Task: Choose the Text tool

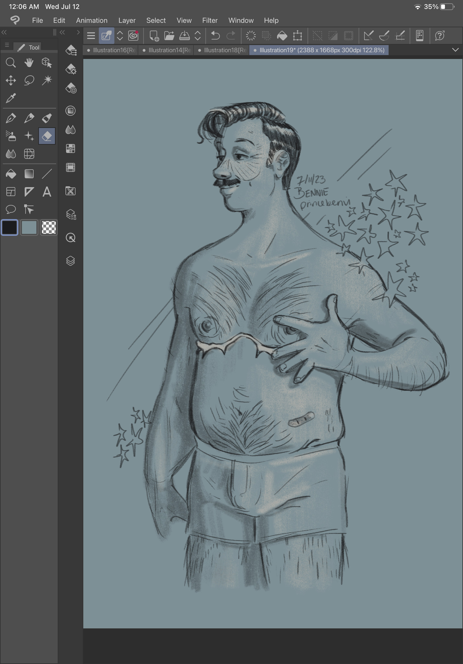Action: (47, 192)
